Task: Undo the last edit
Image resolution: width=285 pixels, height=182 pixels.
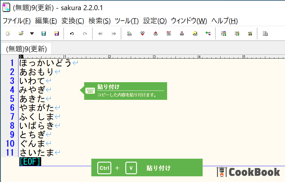Action: click(x=72, y=33)
